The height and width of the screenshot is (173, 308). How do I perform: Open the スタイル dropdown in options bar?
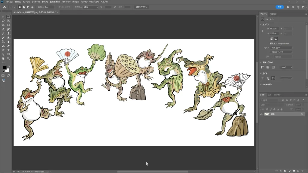coord(91,7)
